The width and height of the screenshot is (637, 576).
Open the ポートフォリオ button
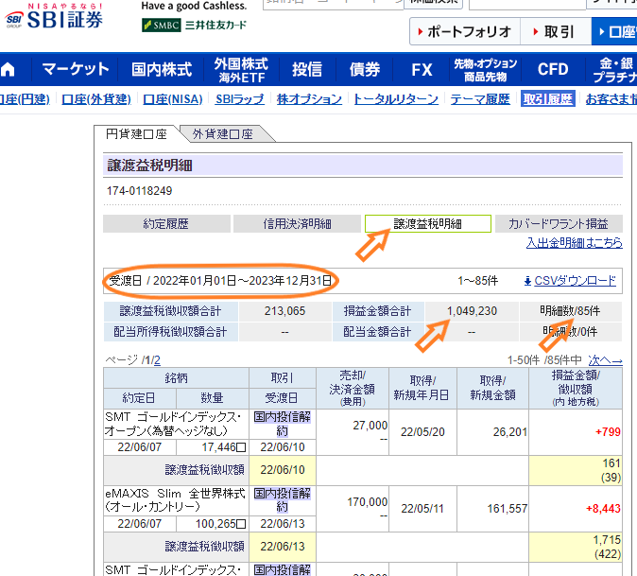(465, 31)
